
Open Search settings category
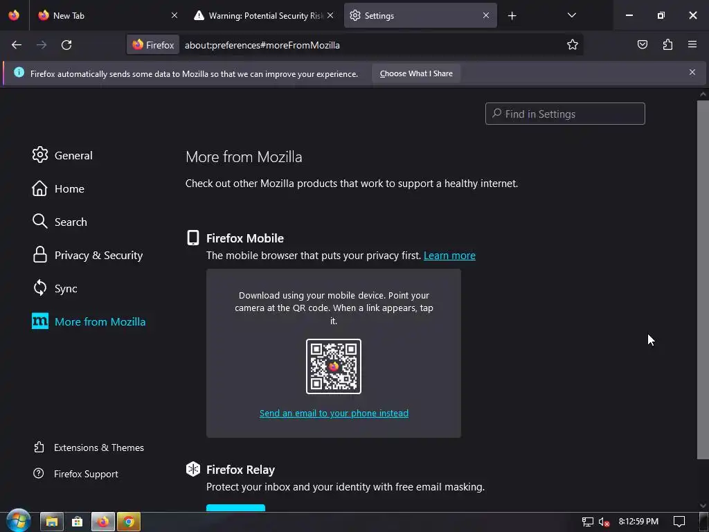60,222
